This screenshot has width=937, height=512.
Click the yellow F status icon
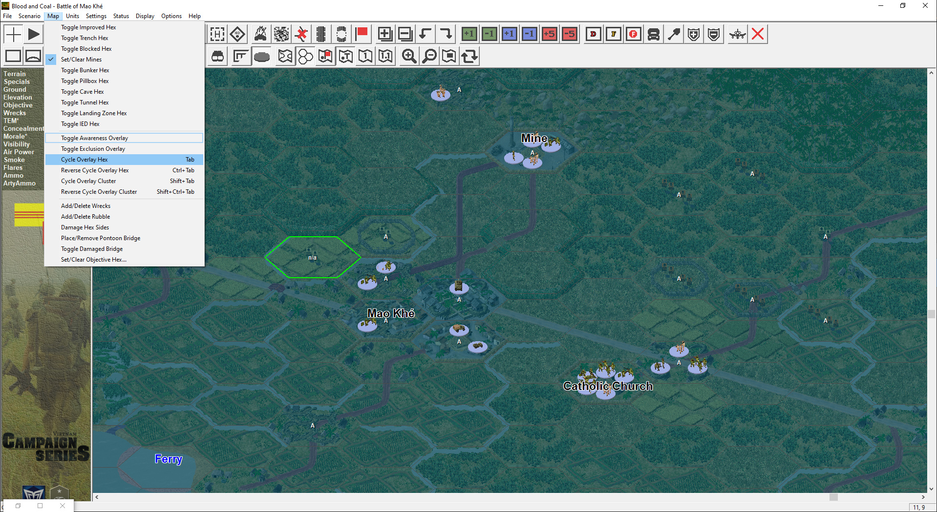(614, 34)
